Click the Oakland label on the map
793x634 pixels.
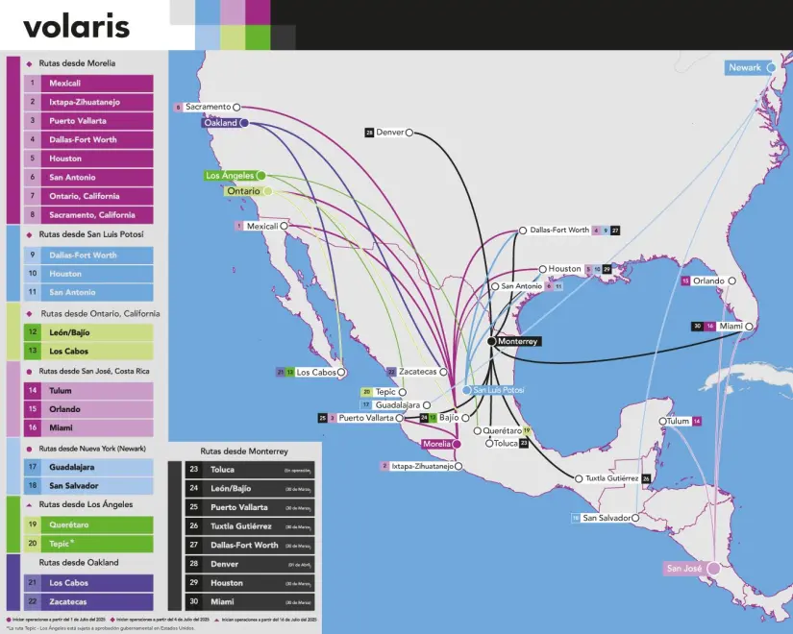pyautogui.click(x=220, y=123)
